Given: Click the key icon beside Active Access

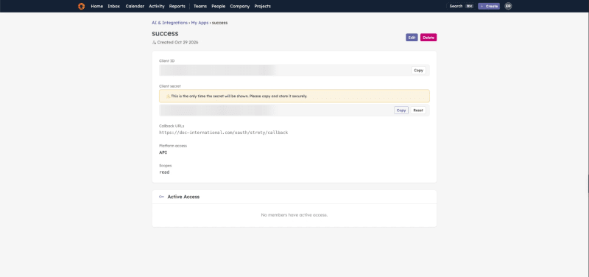Looking at the screenshot, I should [x=161, y=197].
